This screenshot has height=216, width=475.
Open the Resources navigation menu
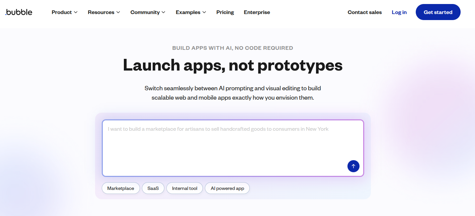coord(101,12)
